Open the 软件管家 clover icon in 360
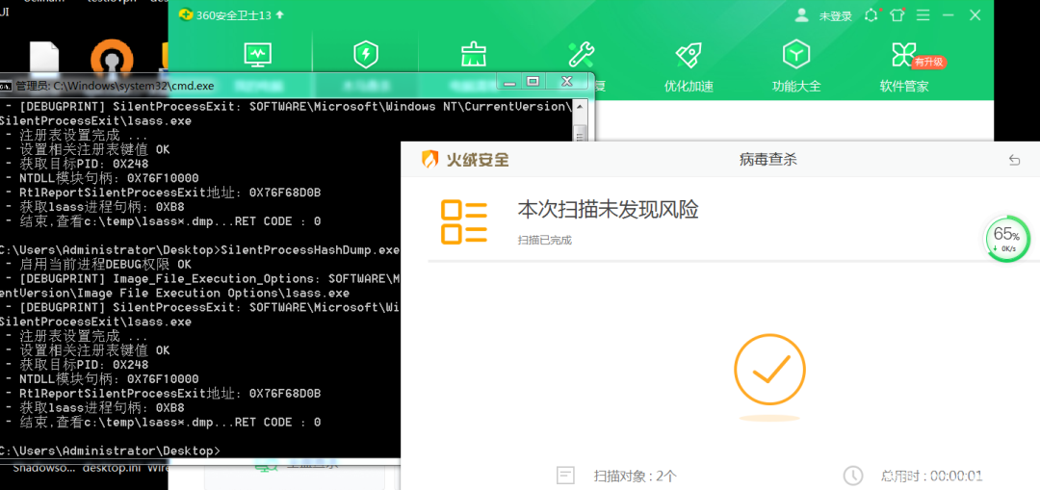This screenshot has width=1040, height=490. coord(902,54)
